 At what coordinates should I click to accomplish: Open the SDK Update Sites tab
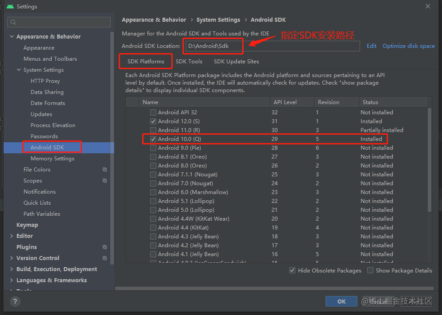coord(236,62)
